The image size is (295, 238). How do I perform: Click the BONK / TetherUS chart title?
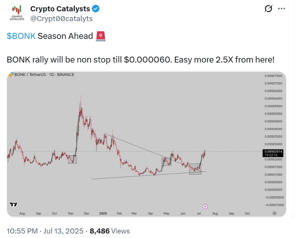[x=30, y=75]
